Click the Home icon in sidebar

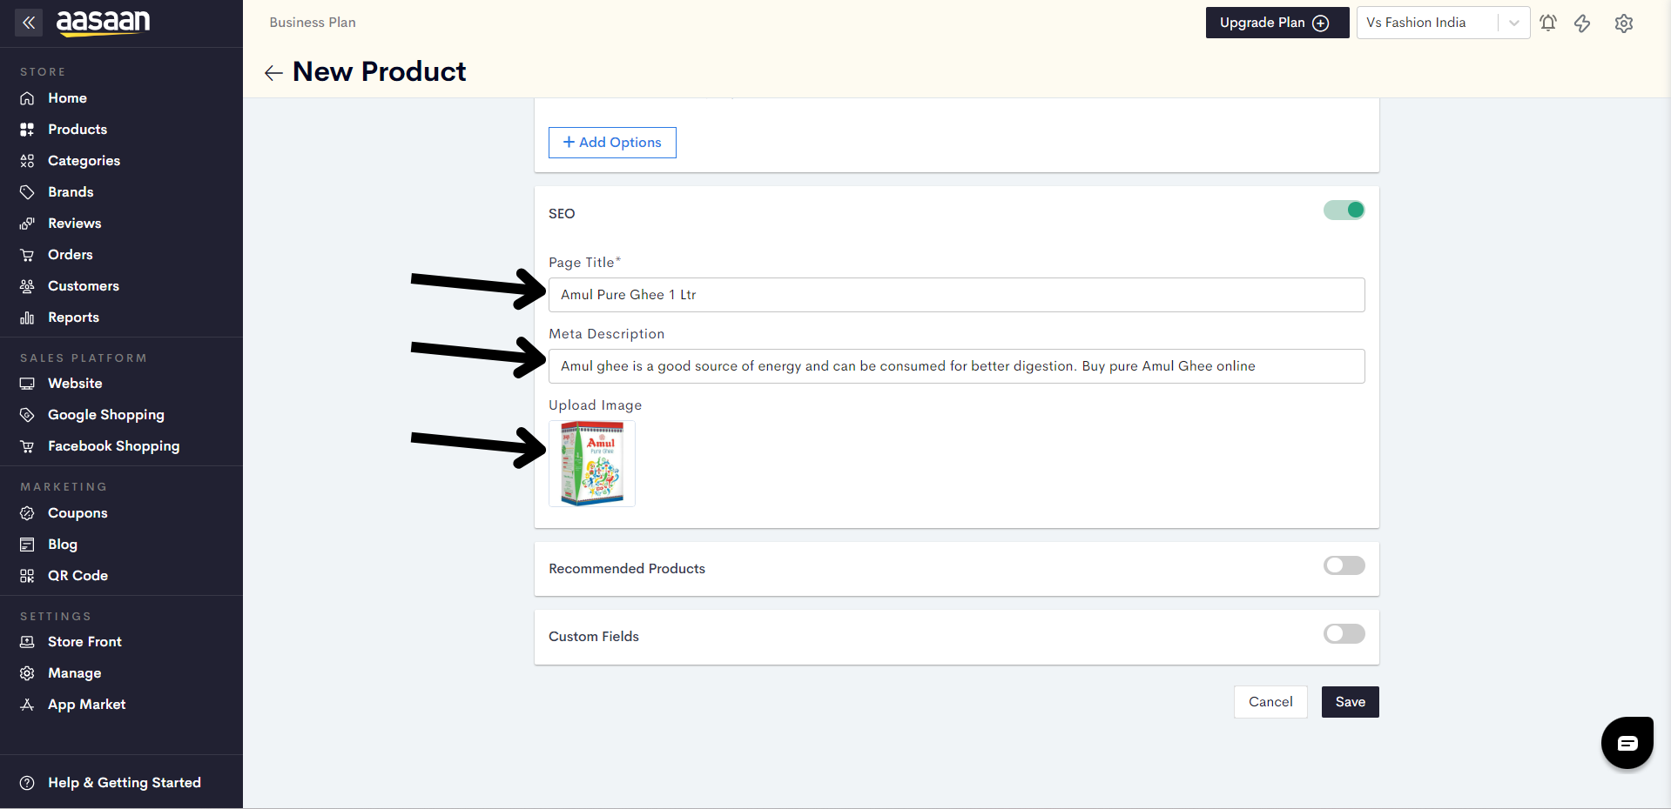(27, 98)
